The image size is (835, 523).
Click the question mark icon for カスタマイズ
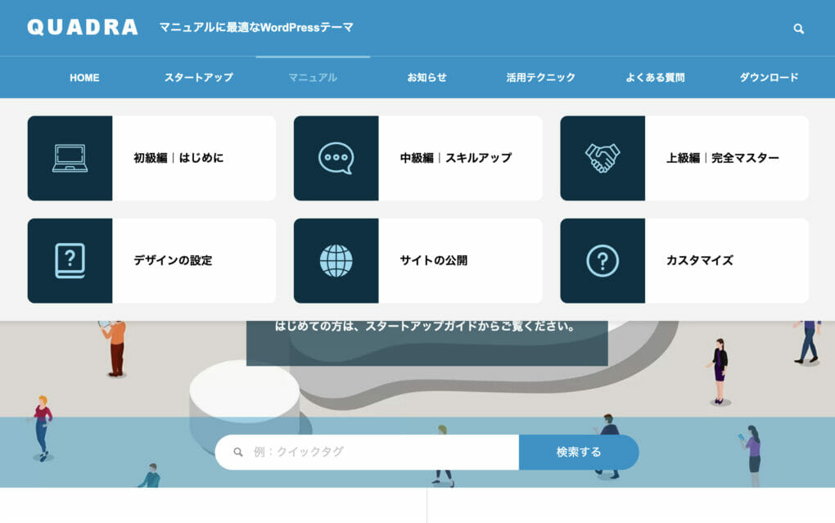pyautogui.click(x=602, y=259)
